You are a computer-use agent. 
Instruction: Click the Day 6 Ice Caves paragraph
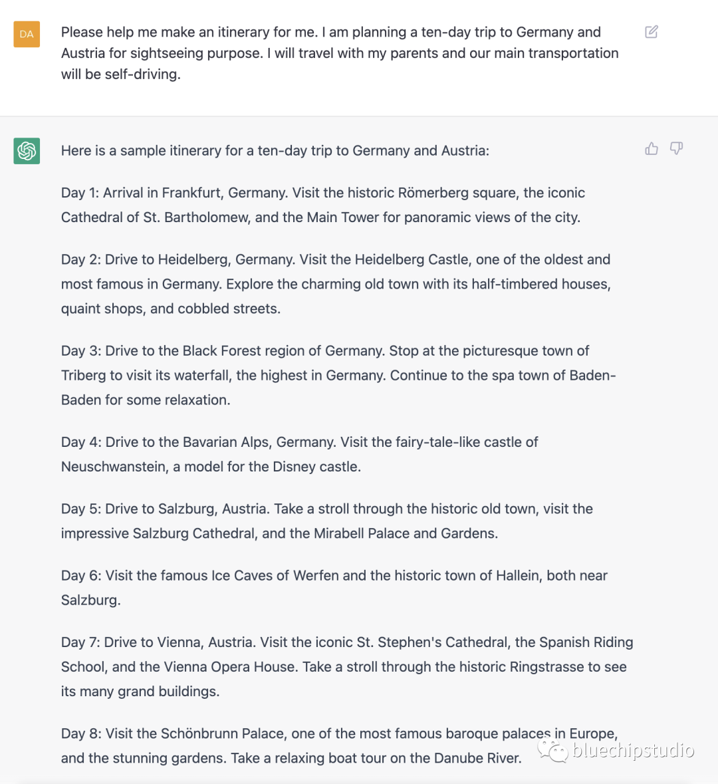point(334,587)
